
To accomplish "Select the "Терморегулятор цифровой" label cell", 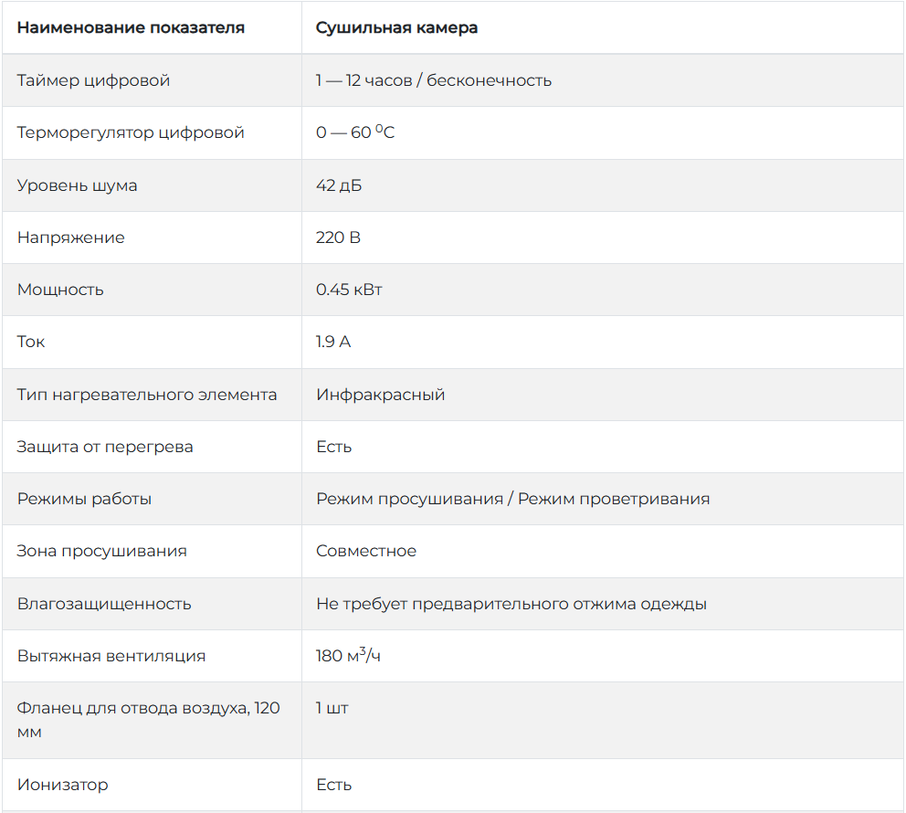I will click(131, 132).
